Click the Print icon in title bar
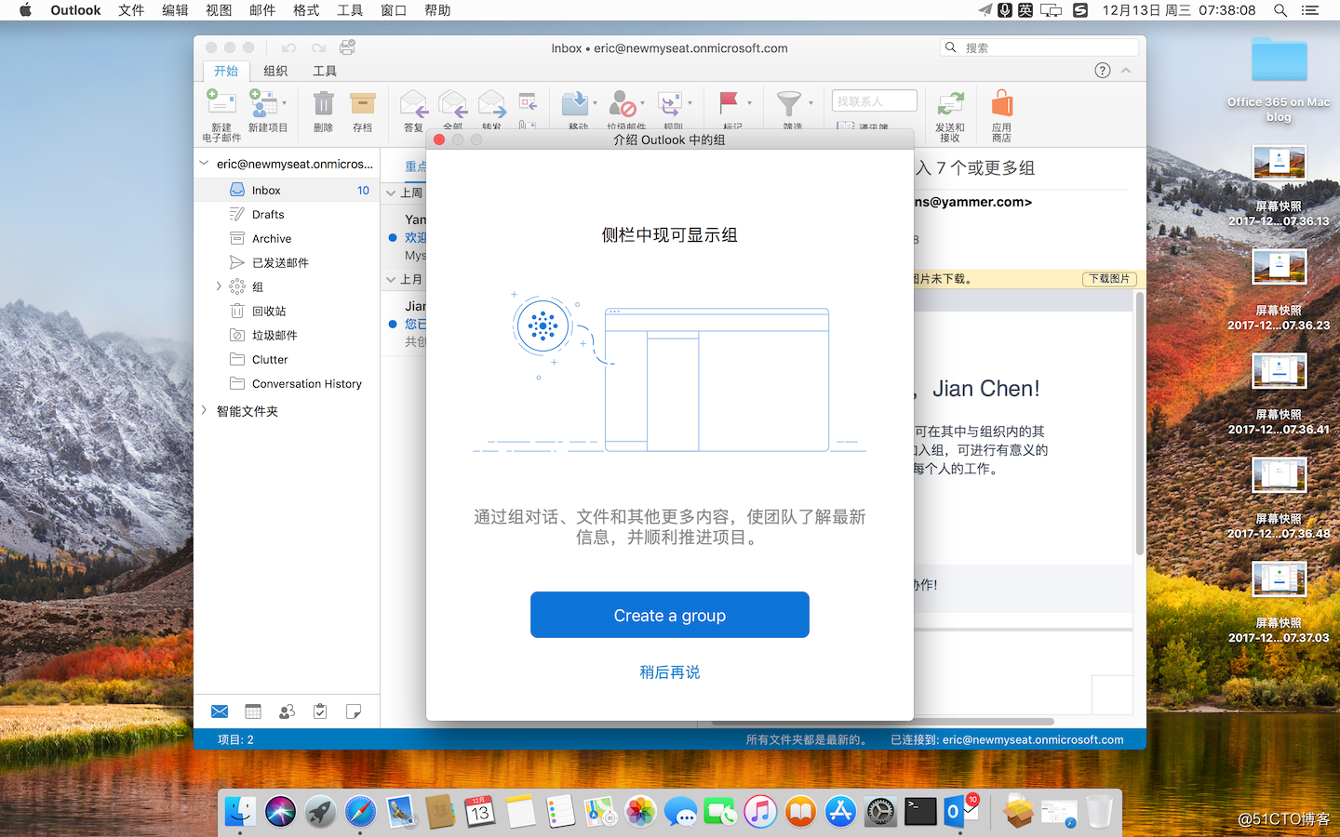This screenshot has width=1340, height=837. [347, 47]
